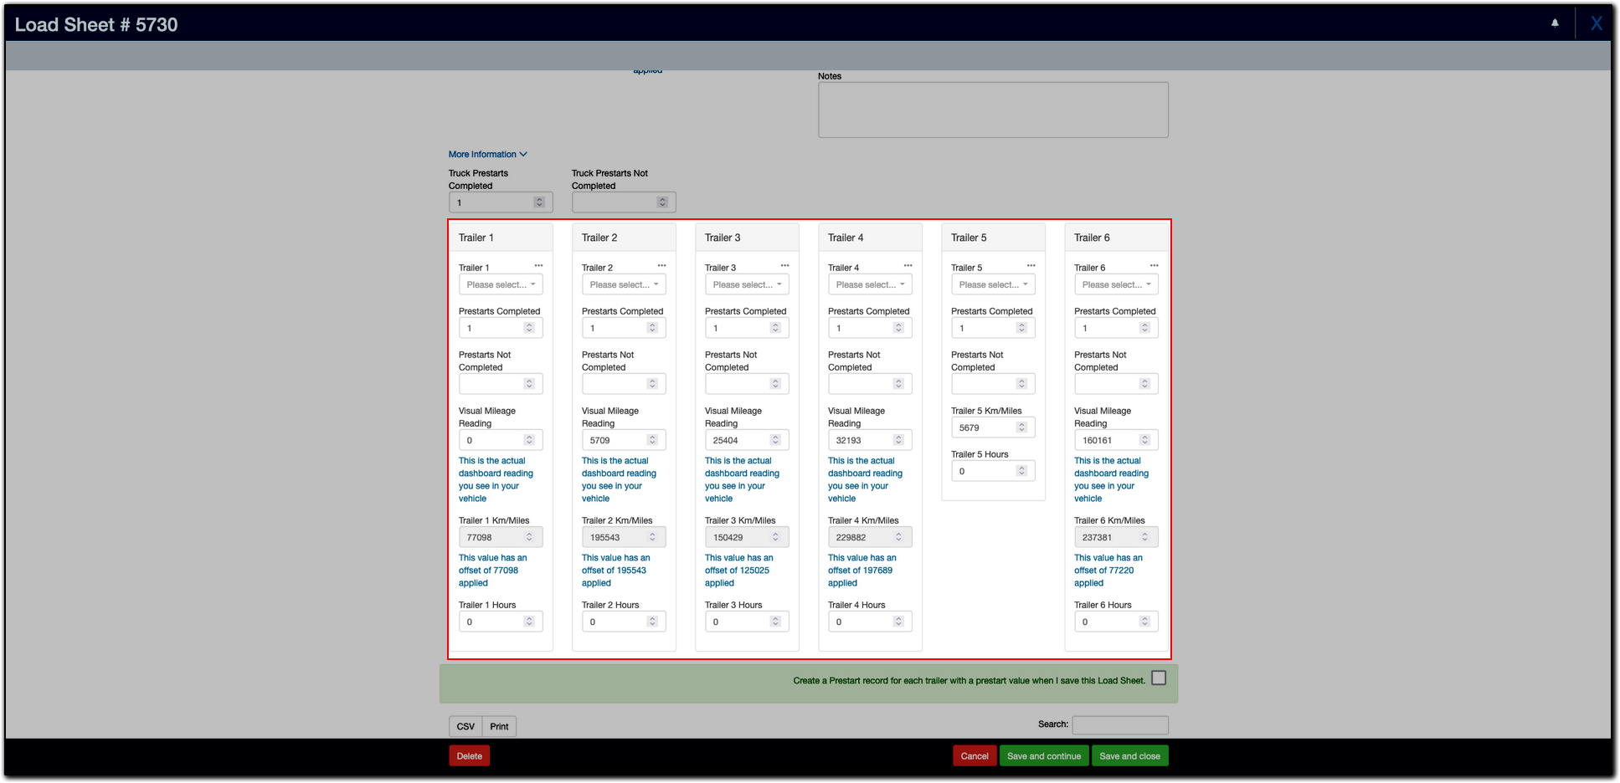The image size is (1620, 783).
Task: Adjust the Trailer 3 Hours stepper
Action: [775, 622]
